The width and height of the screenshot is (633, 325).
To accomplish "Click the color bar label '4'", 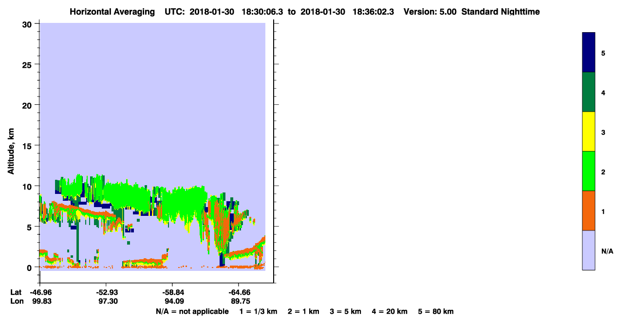I will (603, 93).
